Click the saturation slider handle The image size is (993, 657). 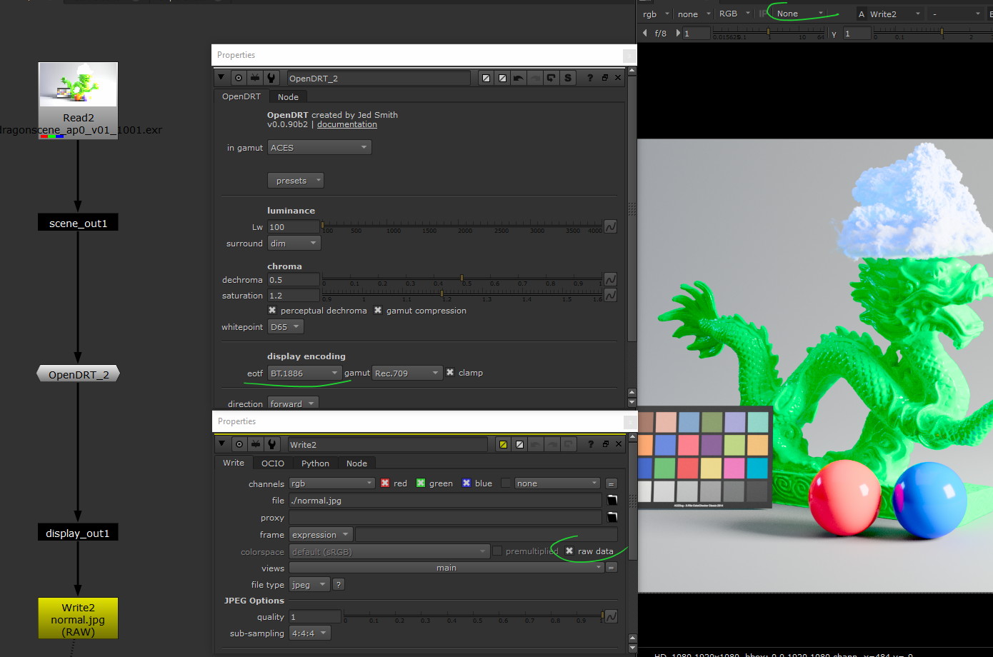coord(441,294)
